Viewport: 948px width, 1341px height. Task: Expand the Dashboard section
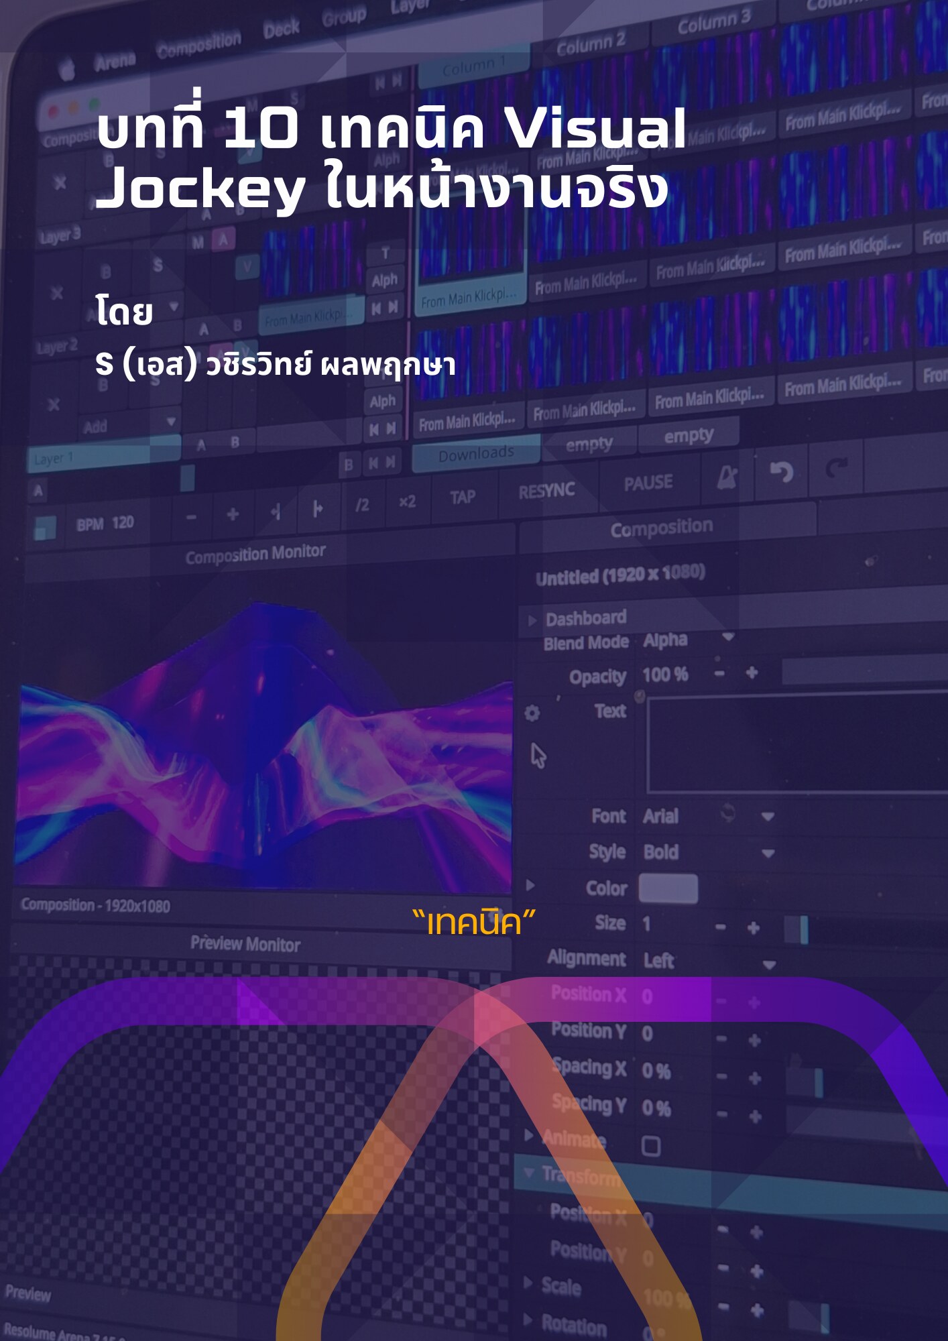pos(532,620)
